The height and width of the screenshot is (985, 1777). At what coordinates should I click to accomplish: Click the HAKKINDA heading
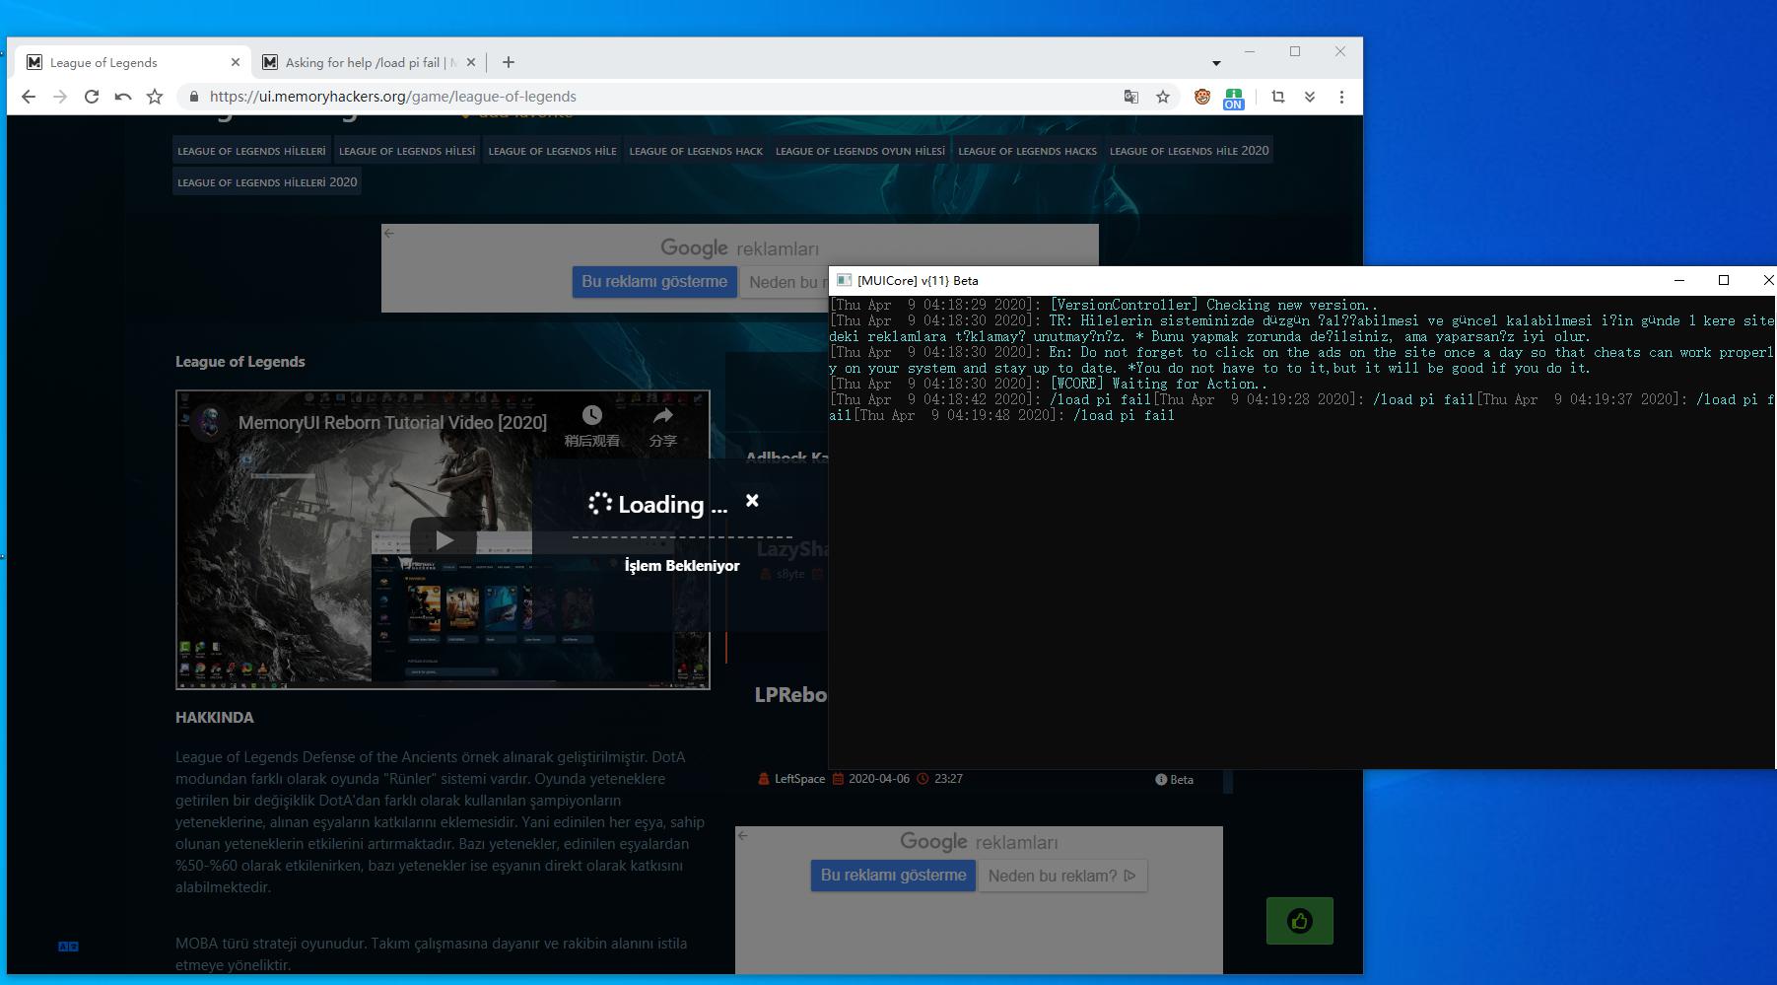pyautogui.click(x=215, y=718)
